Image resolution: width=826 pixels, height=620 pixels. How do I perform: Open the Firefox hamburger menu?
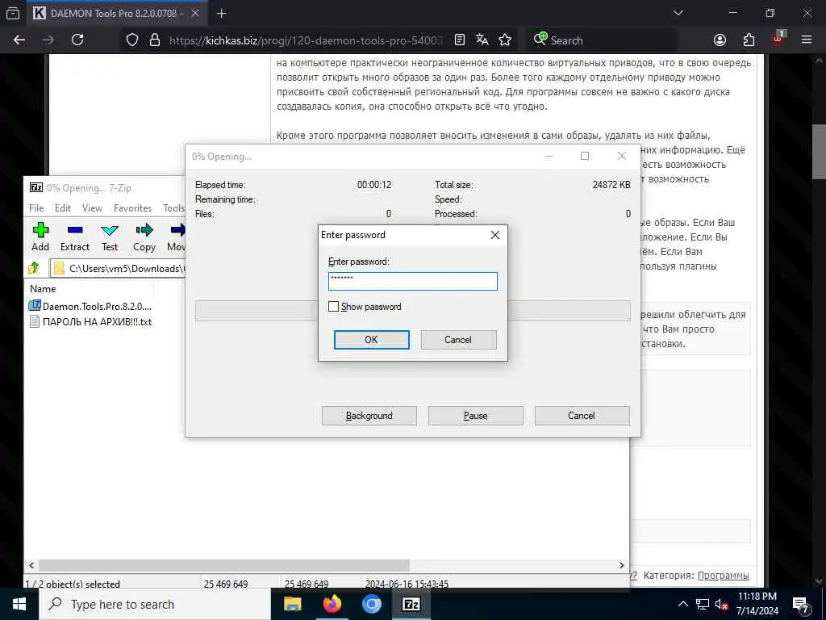pos(807,40)
